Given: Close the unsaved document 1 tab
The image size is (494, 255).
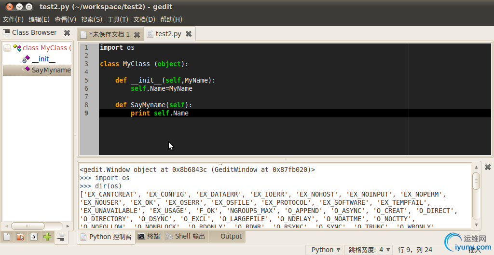Looking at the screenshot, I should point(137,34).
